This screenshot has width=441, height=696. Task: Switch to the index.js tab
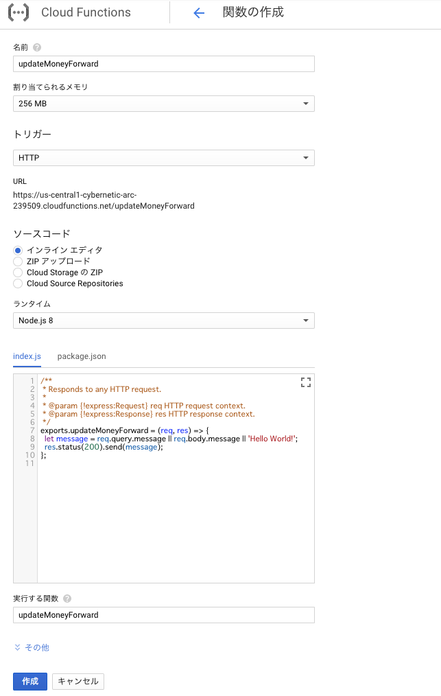click(27, 356)
